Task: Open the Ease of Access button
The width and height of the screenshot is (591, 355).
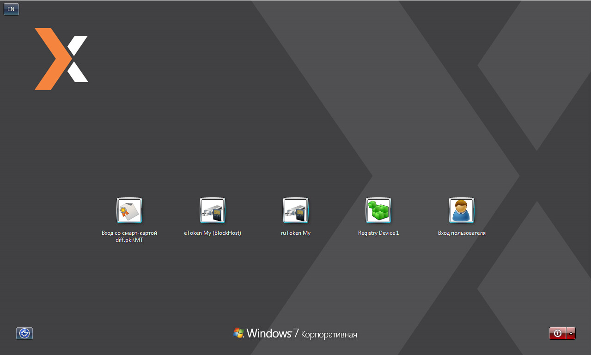Action: [x=24, y=333]
